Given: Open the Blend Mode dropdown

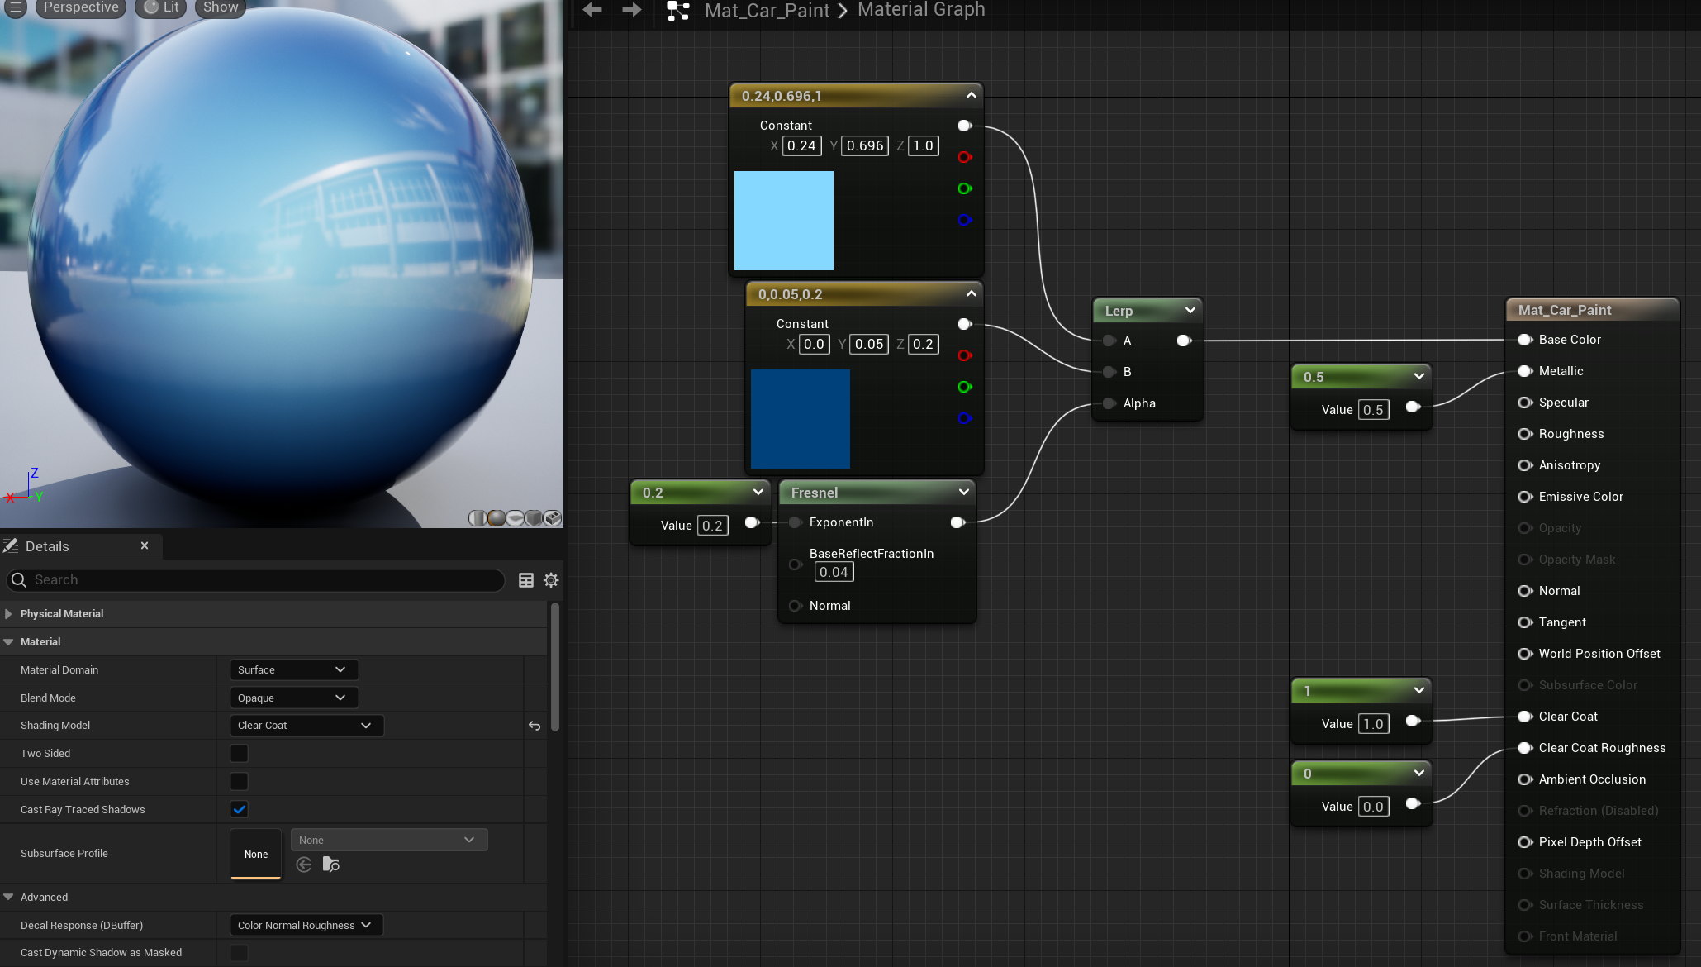Looking at the screenshot, I should tap(293, 698).
